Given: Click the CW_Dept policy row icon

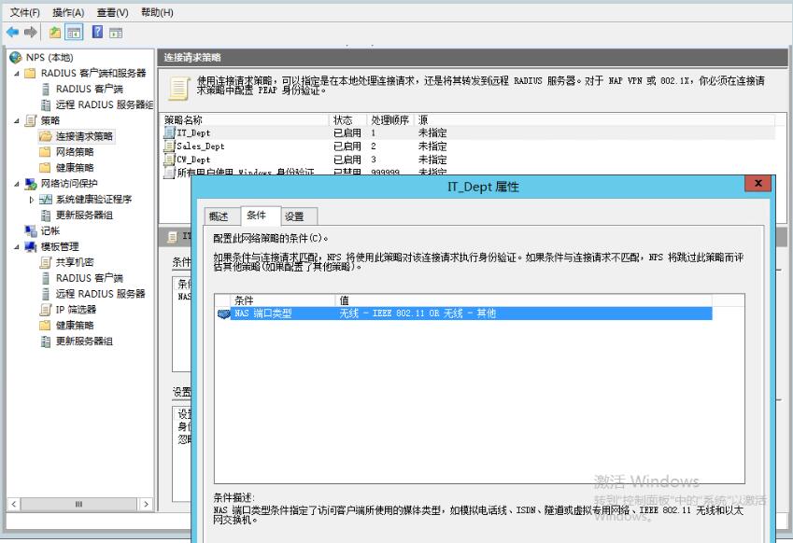Looking at the screenshot, I should point(169,160).
